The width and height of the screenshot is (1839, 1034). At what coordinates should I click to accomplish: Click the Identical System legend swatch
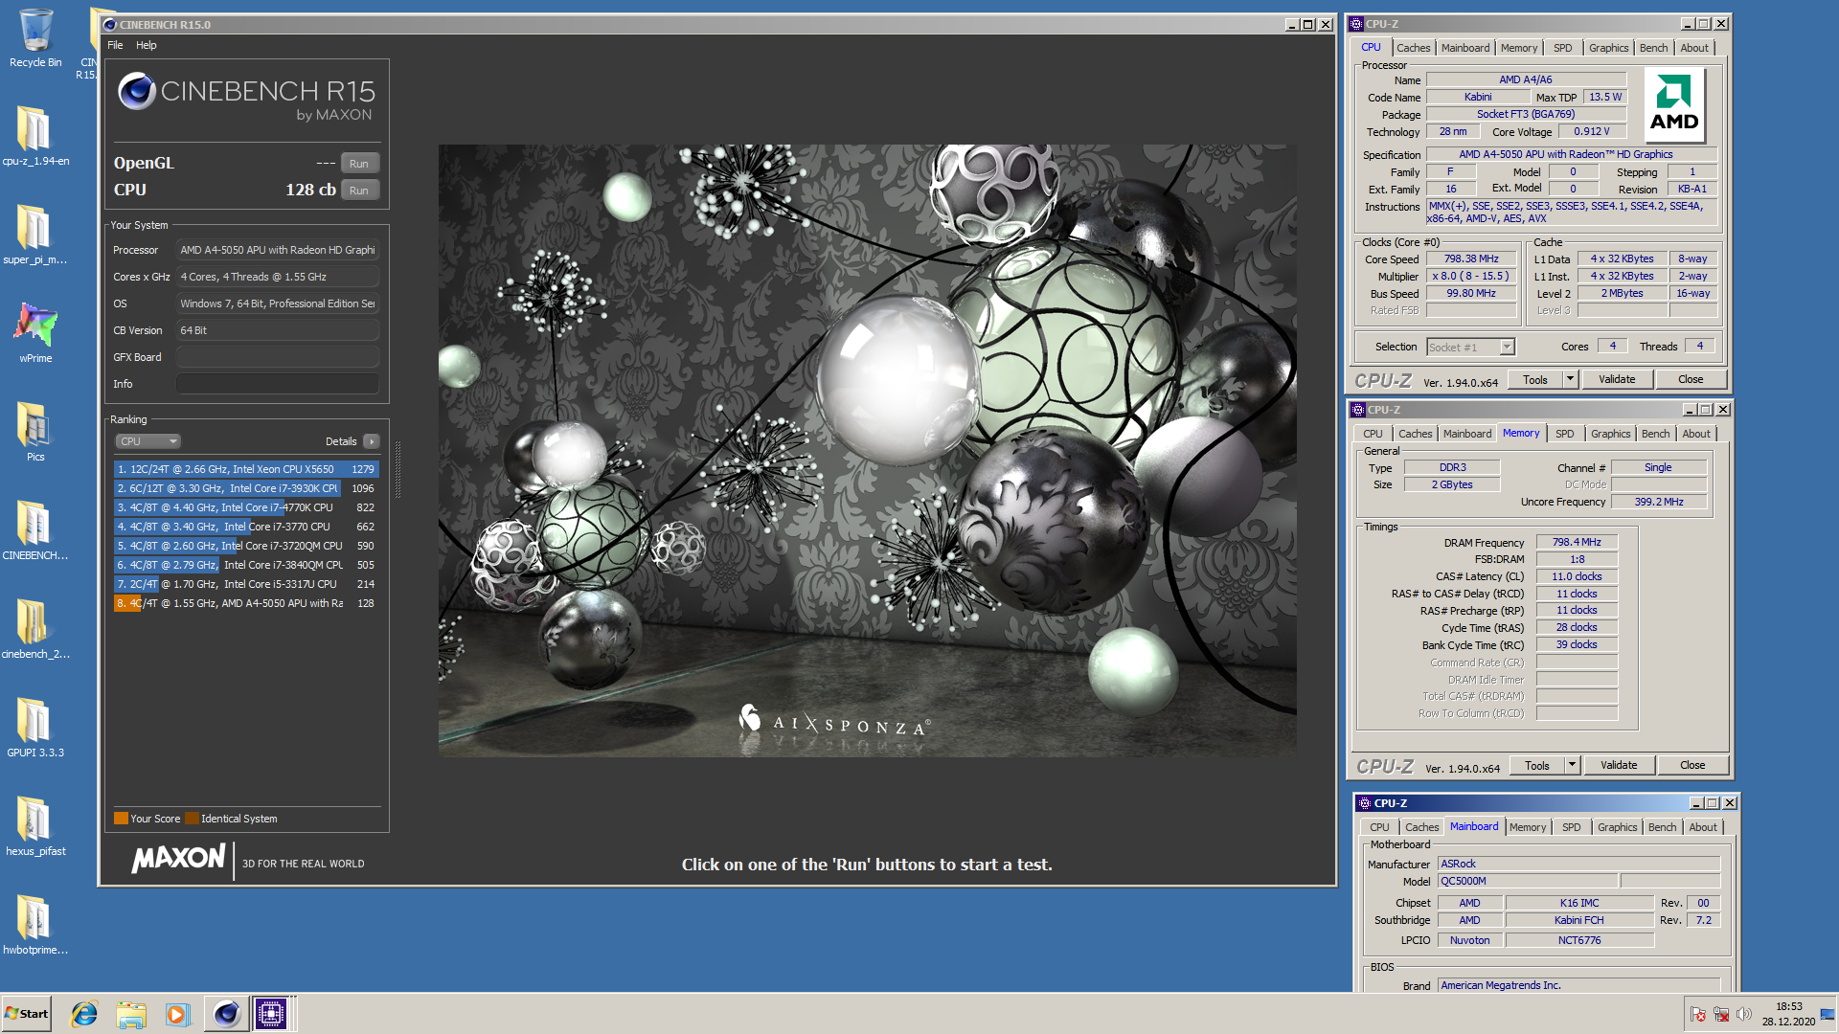(x=192, y=819)
